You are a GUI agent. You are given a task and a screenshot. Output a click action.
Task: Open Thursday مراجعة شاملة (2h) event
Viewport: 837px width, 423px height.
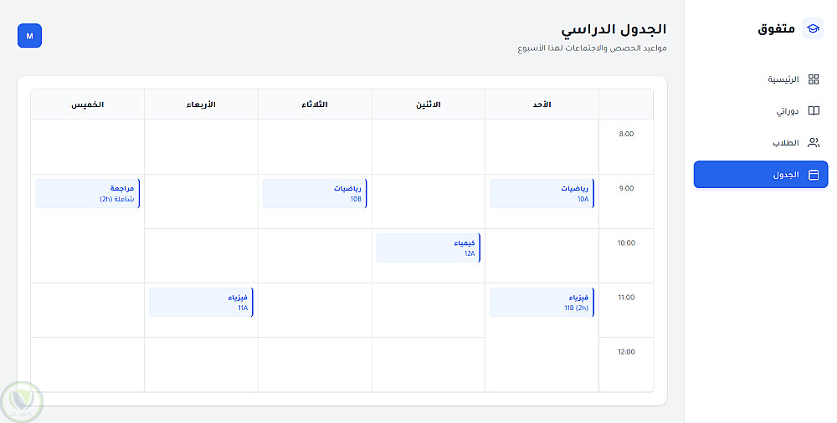pyautogui.click(x=87, y=193)
